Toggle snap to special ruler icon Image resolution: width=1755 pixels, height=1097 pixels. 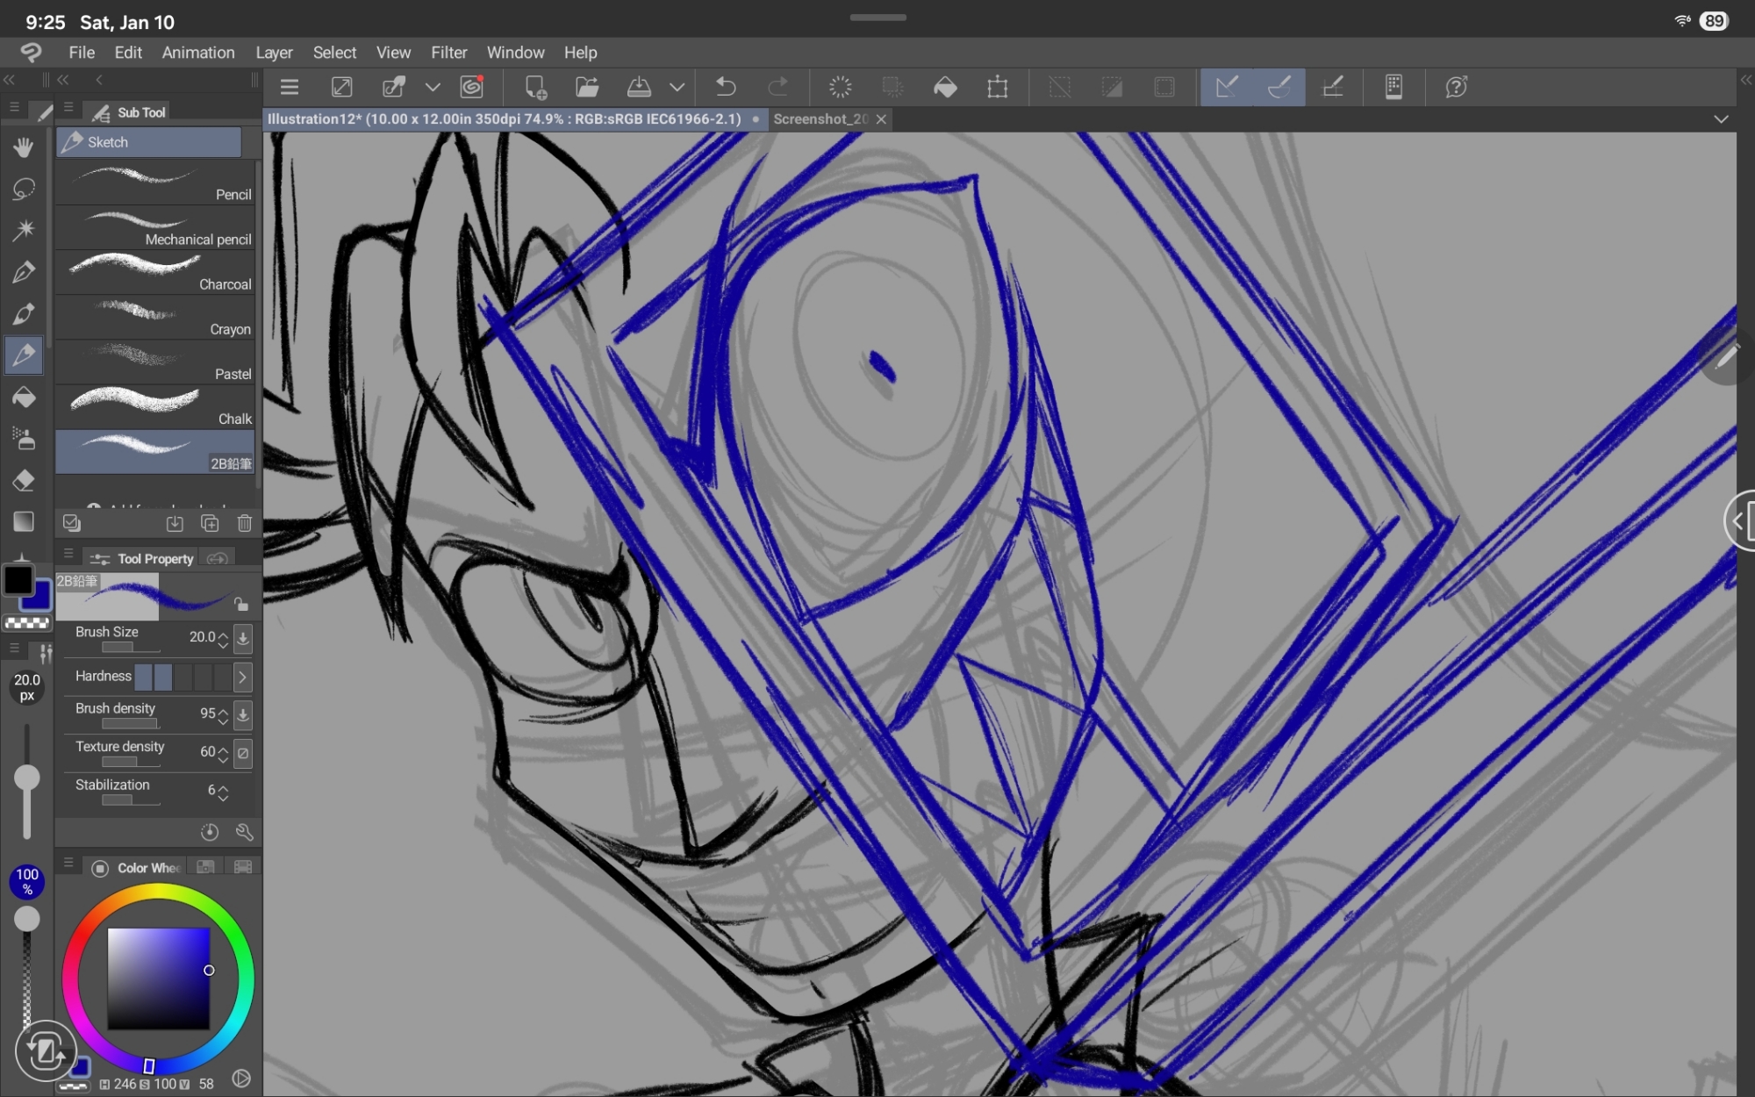tap(1279, 87)
